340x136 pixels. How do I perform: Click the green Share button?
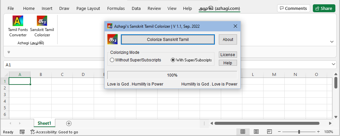pos(324,9)
